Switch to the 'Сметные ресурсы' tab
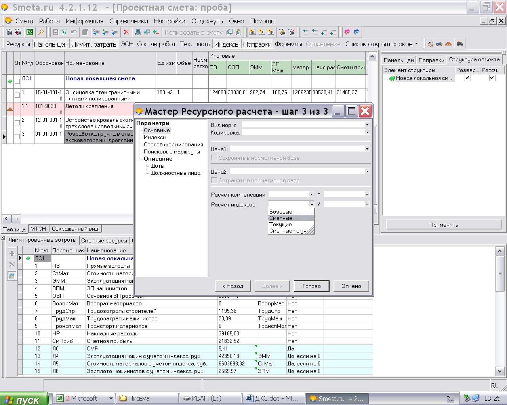Screen dimensions: 507x405 (104, 240)
